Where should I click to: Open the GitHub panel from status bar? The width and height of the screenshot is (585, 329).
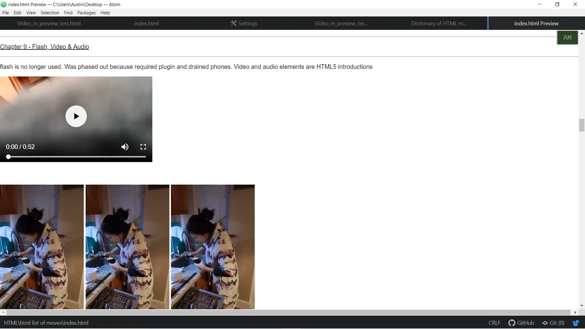(521, 323)
